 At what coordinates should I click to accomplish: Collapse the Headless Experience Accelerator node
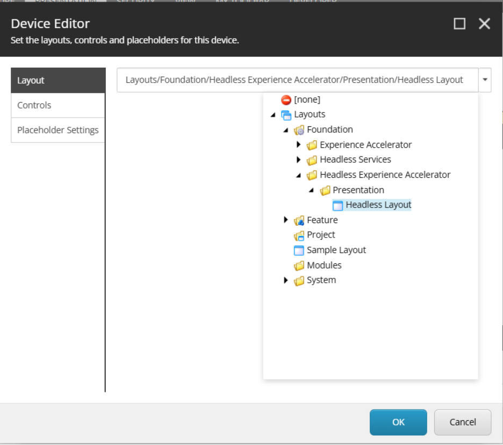point(299,175)
